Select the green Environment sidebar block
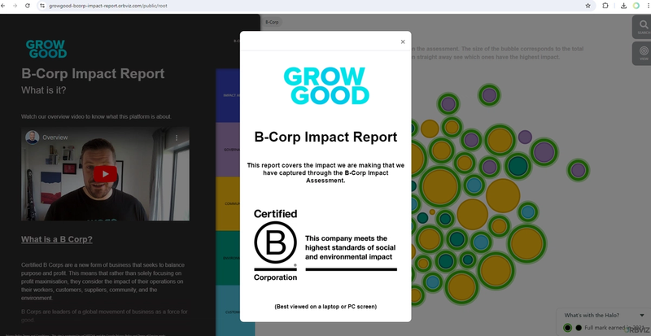Screen dimensions: 651x336 click(x=228, y=258)
